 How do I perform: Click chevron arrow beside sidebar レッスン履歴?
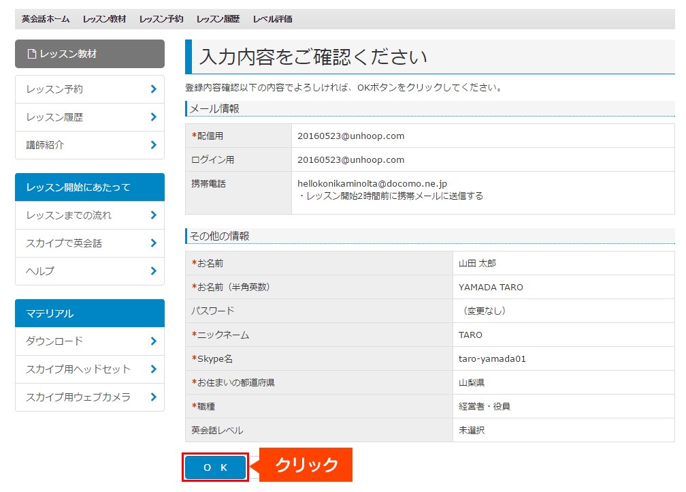pos(154,117)
